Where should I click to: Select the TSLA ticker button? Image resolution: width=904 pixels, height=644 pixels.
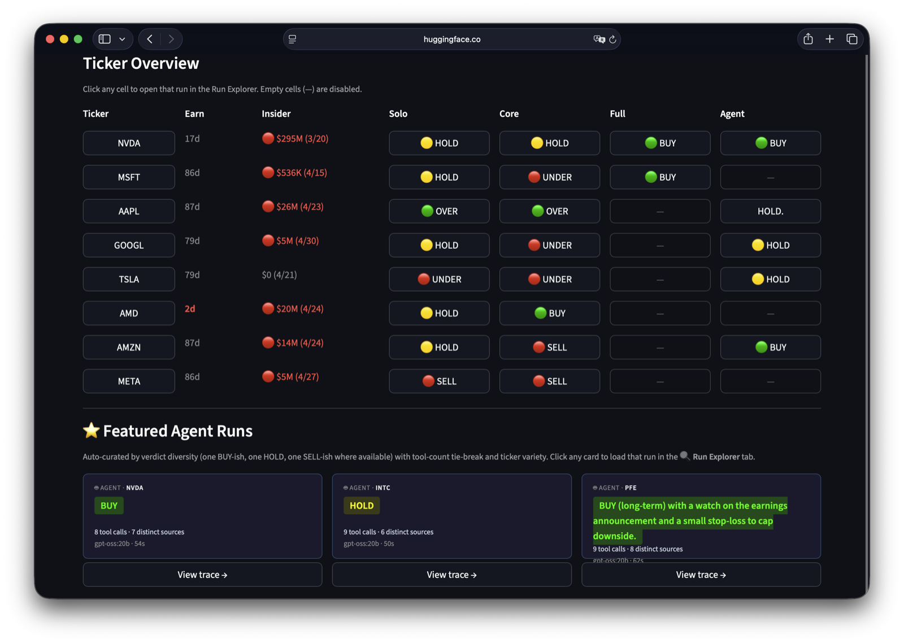[129, 279]
